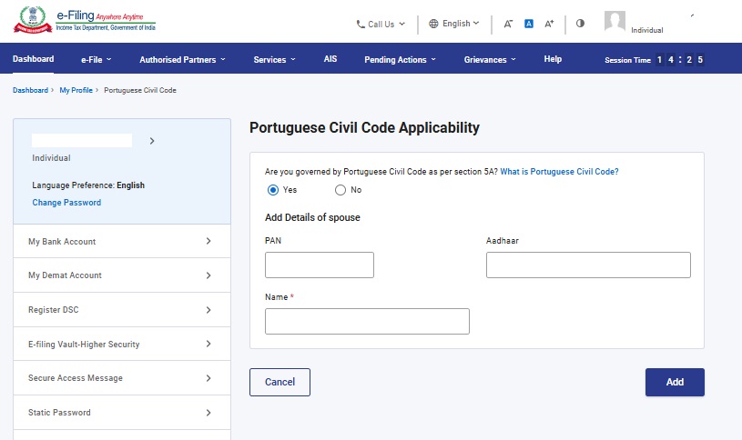
Task: Click the user profile avatar
Action: pyautogui.click(x=615, y=21)
